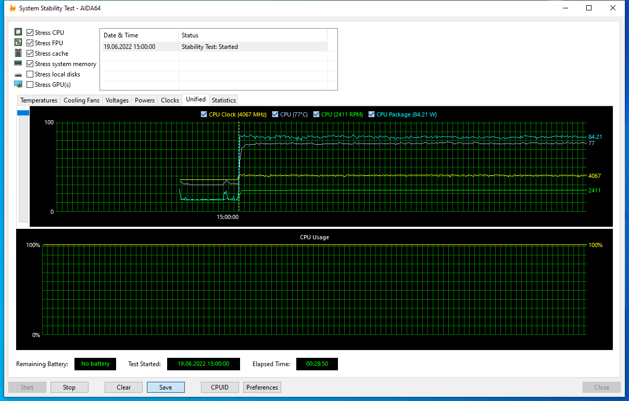Click the vertical graph scale slider
The image size is (629, 401).
23,165
